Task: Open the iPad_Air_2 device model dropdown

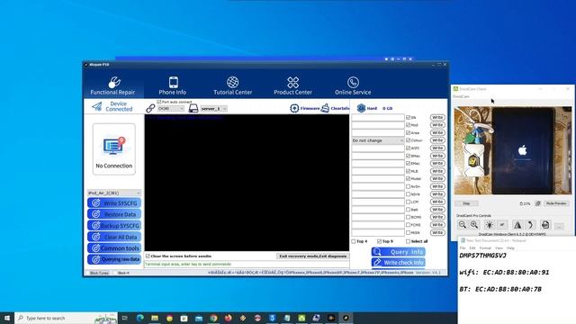Action: pyautogui.click(x=114, y=193)
